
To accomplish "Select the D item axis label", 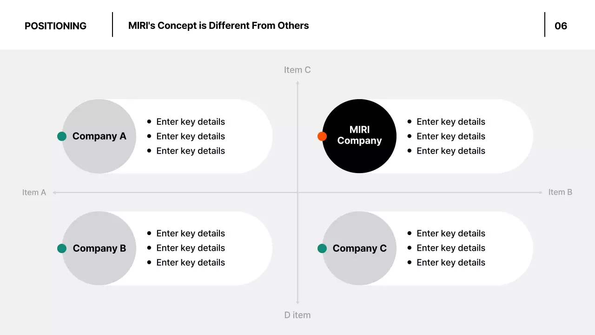I will (x=297, y=315).
